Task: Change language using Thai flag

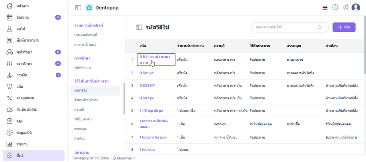Action: click(x=325, y=8)
